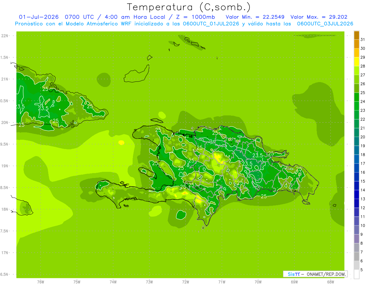371x286 pixels.
Task: Click the '21N' latitude axis label
Action: pyautogui.click(x=5, y=79)
